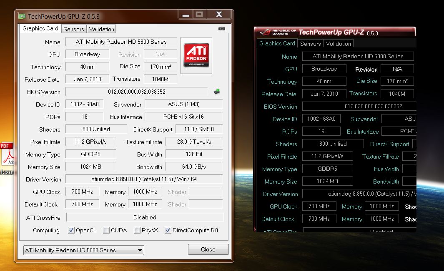Click the Revision N/A field in ROG GPU-Z
This screenshot has height=271, width=444.
(x=397, y=69)
